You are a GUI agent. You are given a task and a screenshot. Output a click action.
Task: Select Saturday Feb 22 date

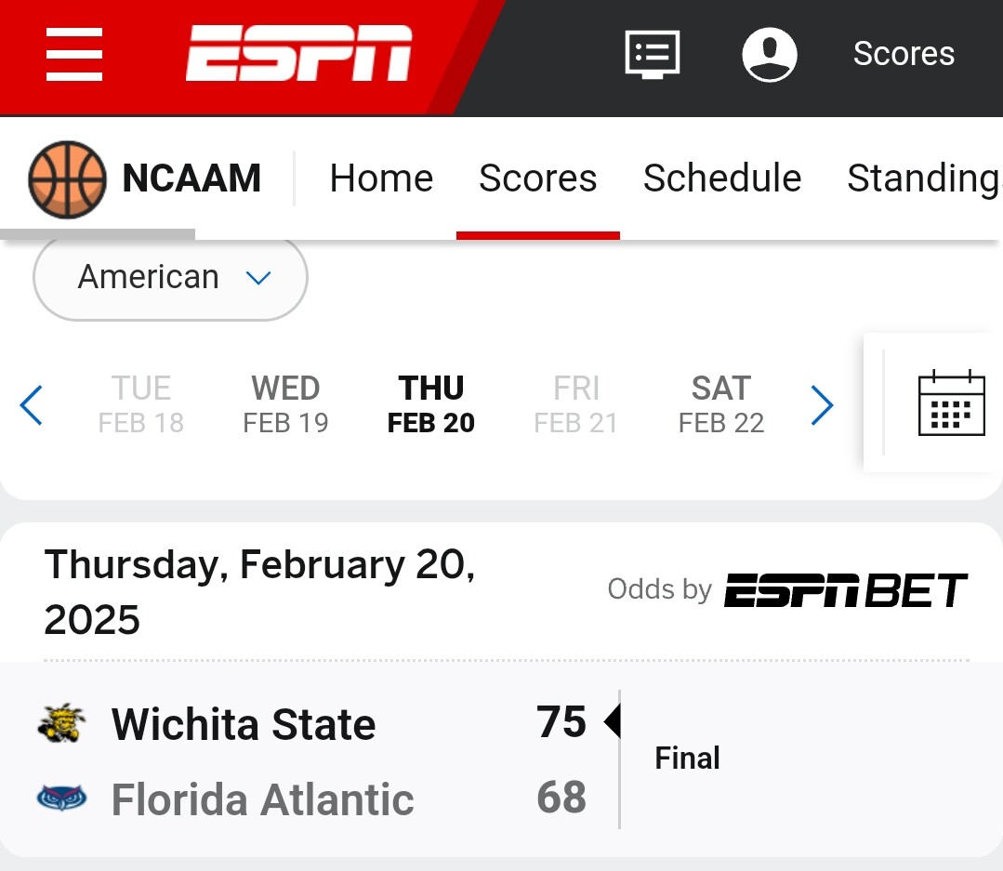click(x=720, y=405)
